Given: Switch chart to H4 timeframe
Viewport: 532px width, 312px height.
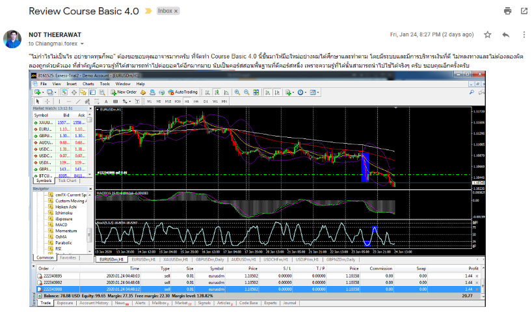Looking at the screenshot, I should (x=196, y=101).
